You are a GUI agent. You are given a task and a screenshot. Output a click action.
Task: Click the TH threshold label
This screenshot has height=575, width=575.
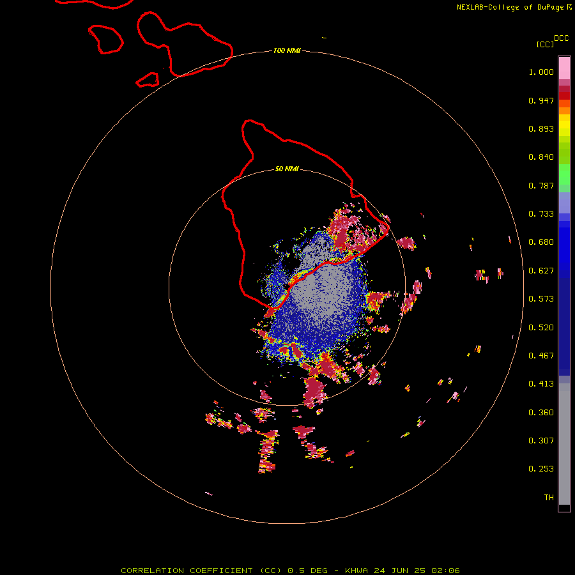tap(549, 498)
